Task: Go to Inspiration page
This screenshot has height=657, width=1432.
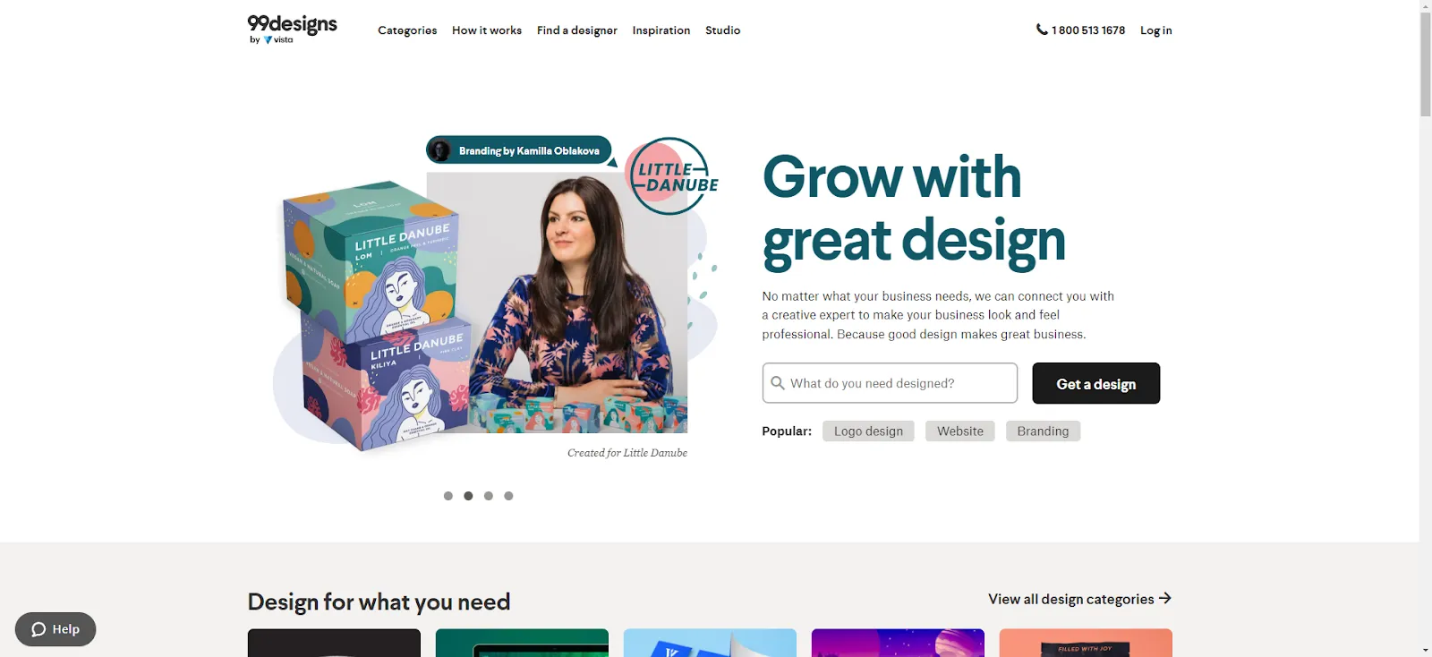Action: 661,30
